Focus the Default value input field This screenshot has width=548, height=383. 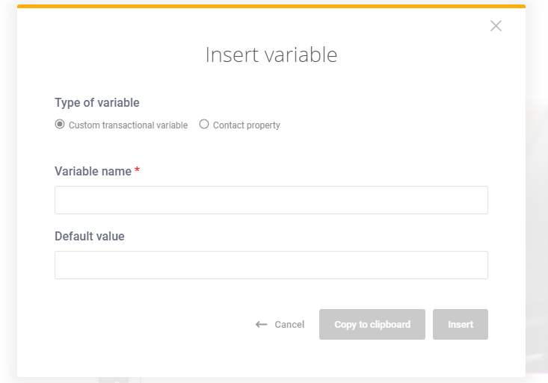pos(271,265)
